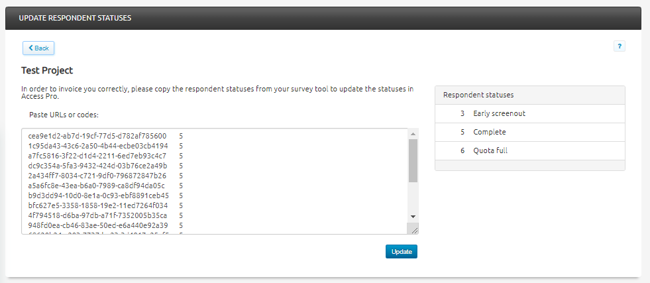Click the Test Project heading
This screenshot has width=650, height=283.
(47, 70)
